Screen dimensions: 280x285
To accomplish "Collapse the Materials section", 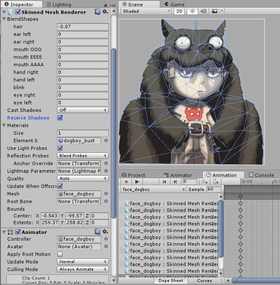I will click(4, 125).
